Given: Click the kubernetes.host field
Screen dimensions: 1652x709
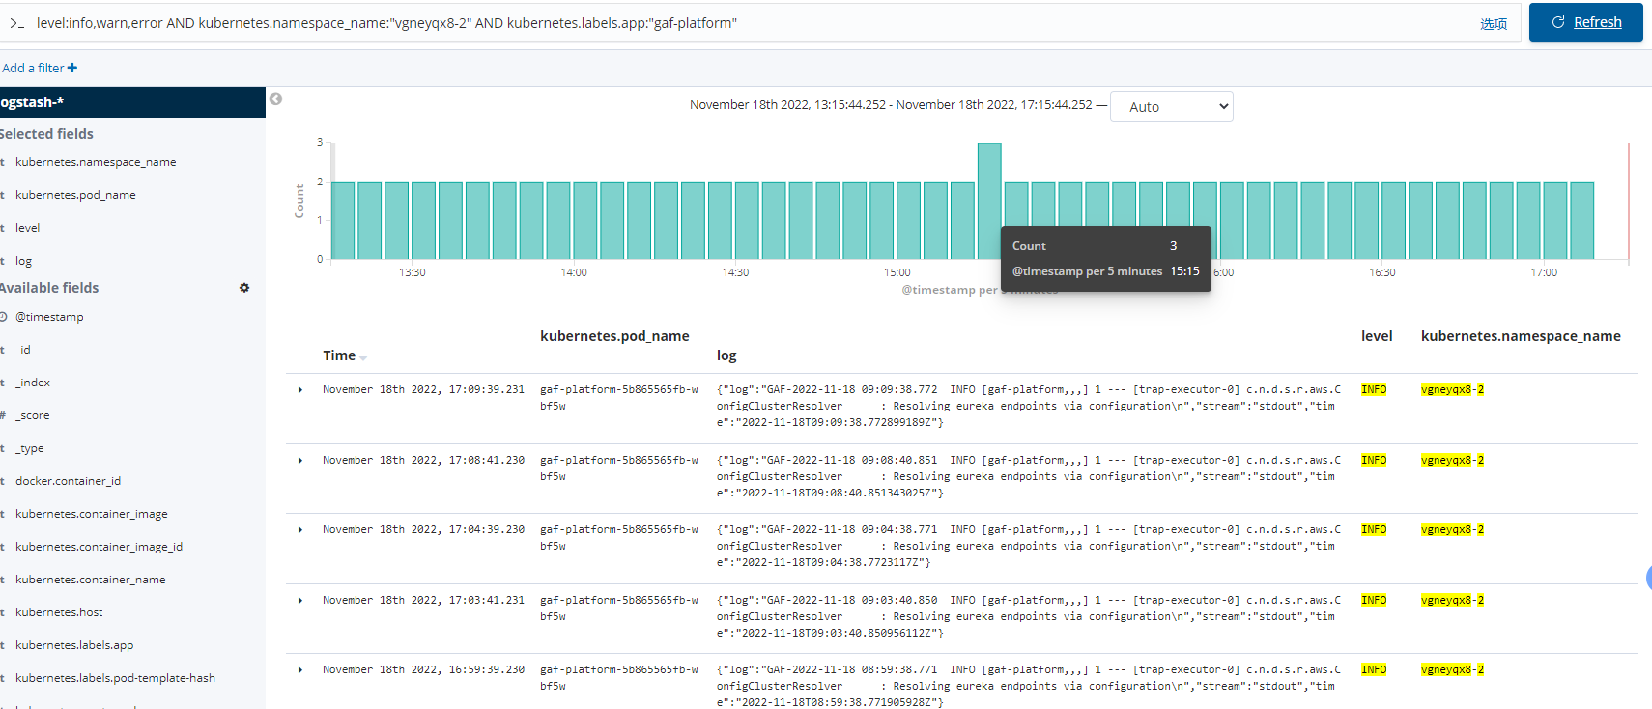Looking at the screenshot, I should [59, 612].
